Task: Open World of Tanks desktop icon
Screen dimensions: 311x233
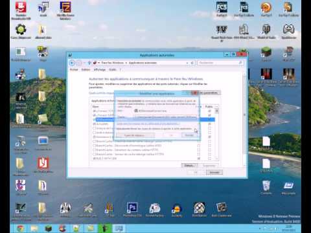Action: (x=266, y=32)
